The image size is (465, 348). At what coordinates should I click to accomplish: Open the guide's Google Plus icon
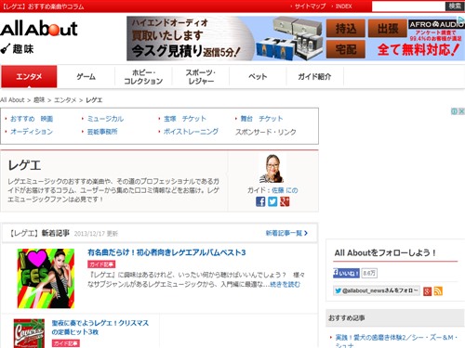pos(285,201)
